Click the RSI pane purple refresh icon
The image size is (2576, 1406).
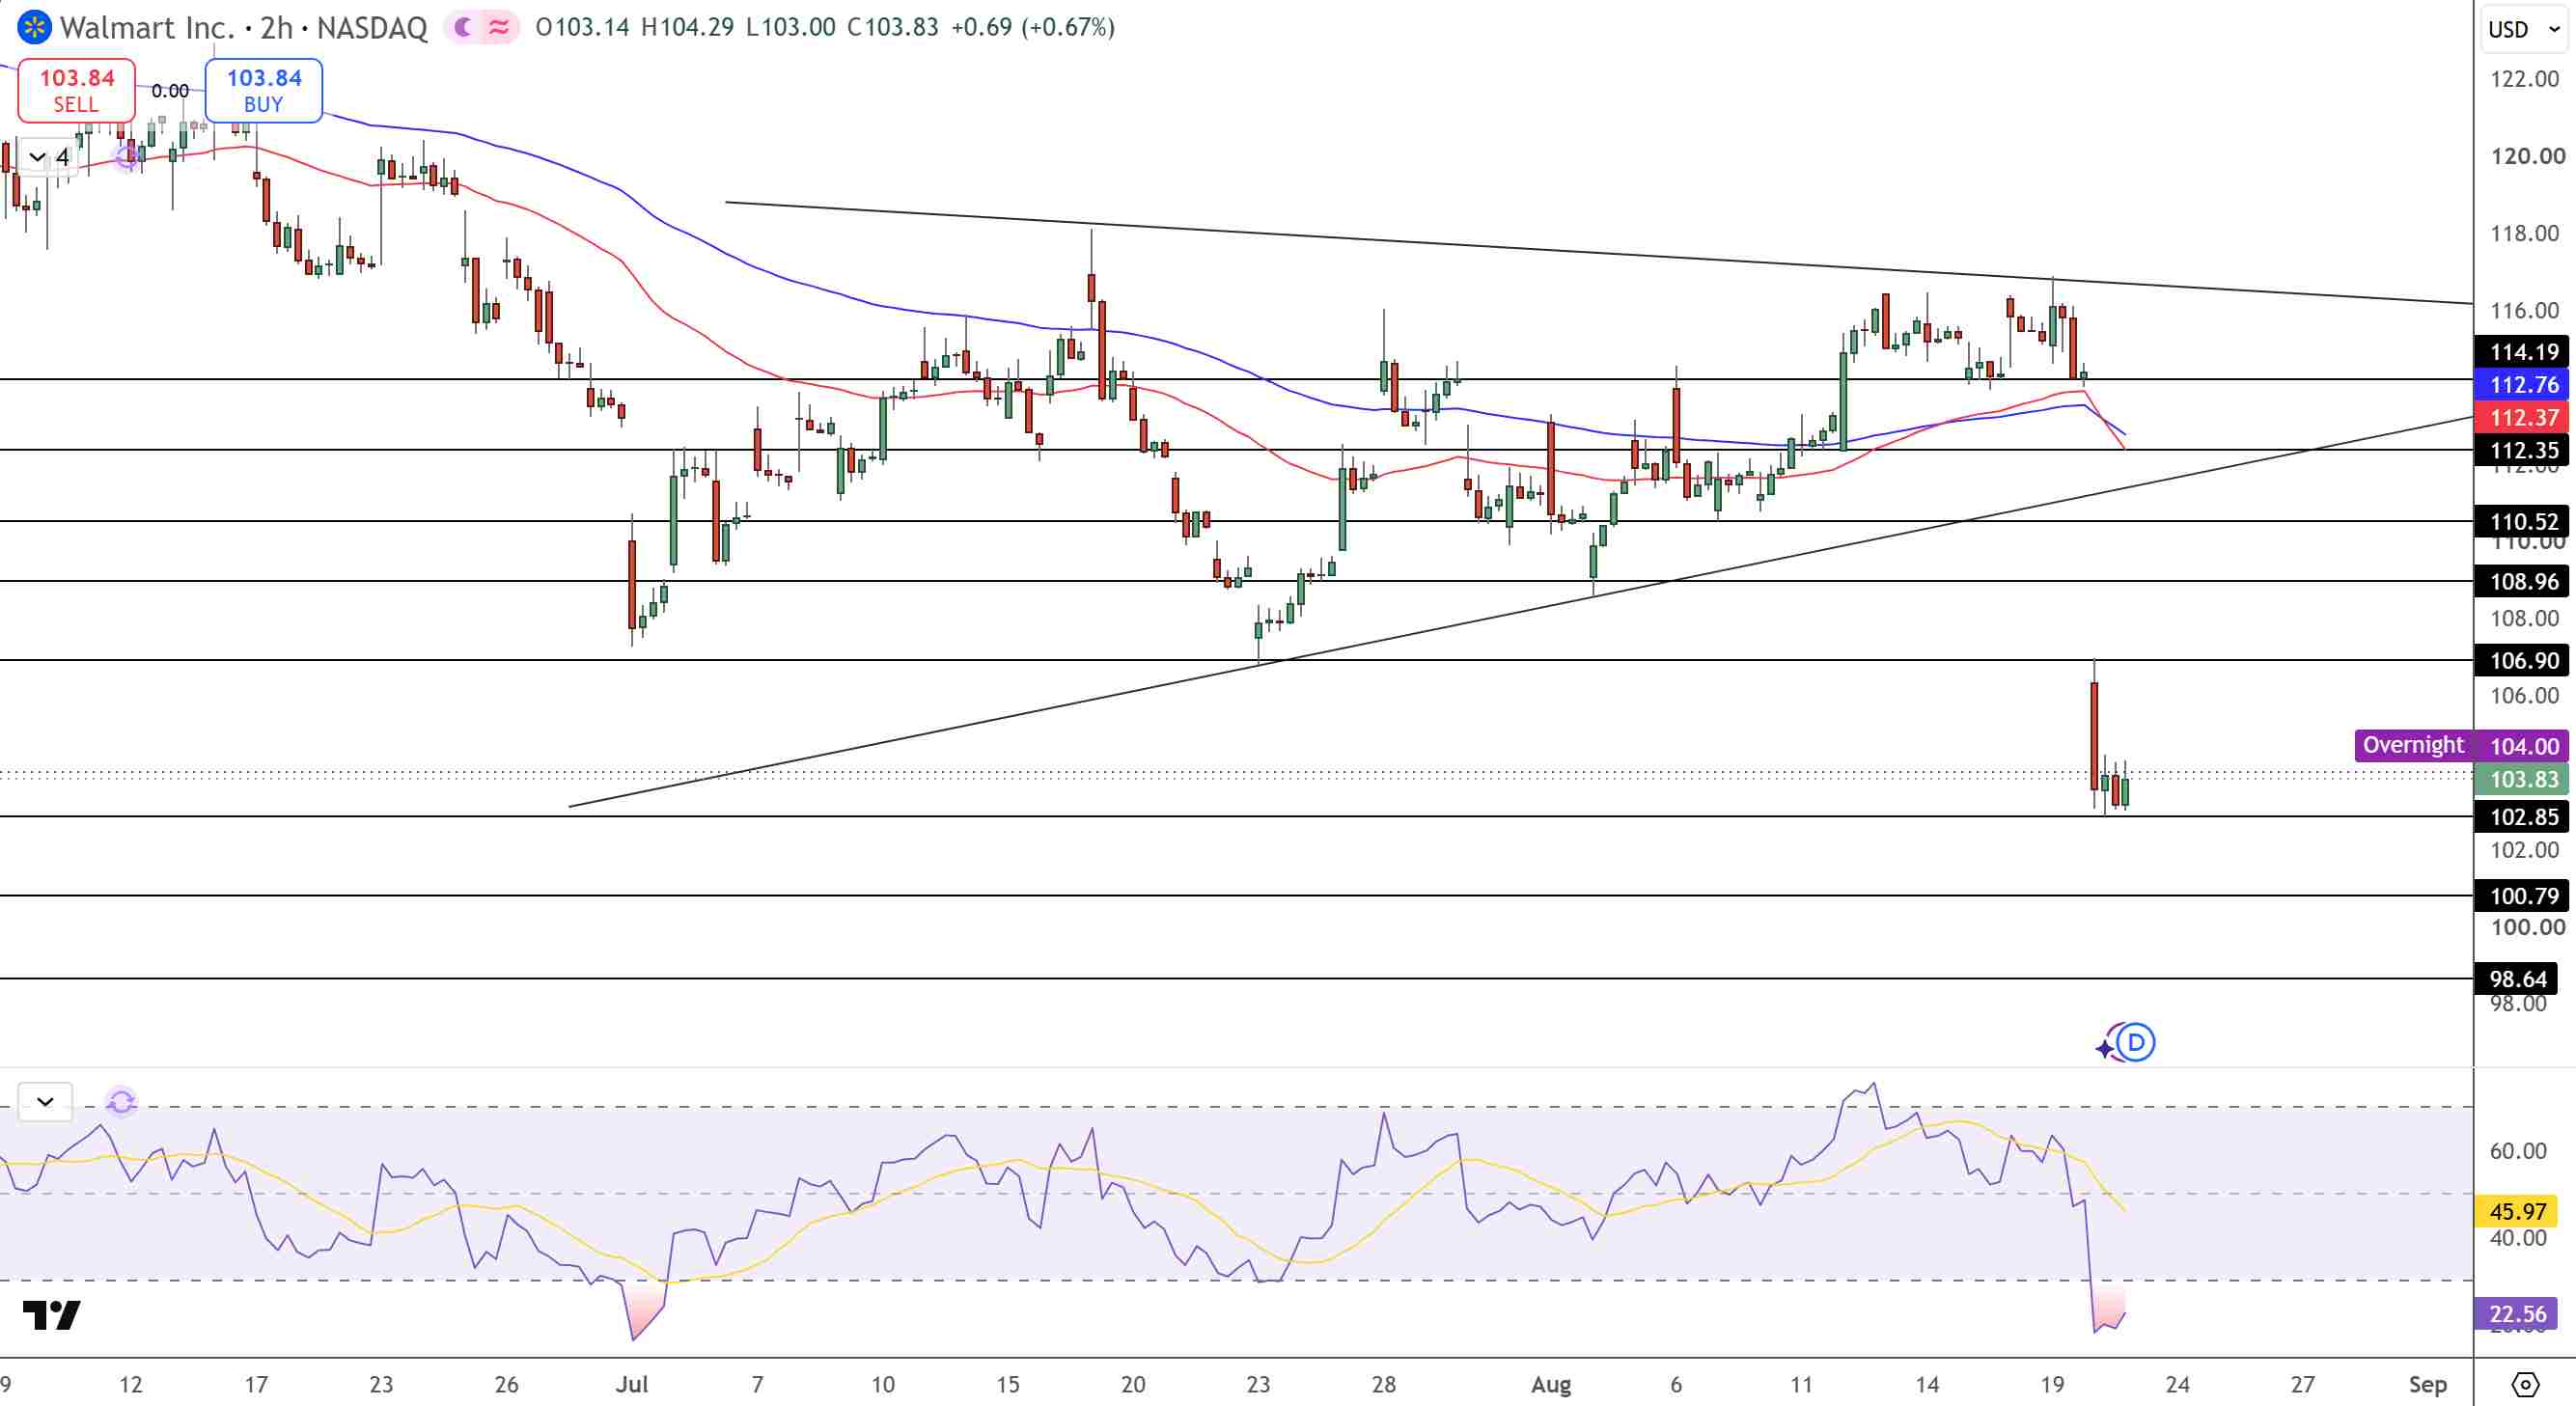121,1102
